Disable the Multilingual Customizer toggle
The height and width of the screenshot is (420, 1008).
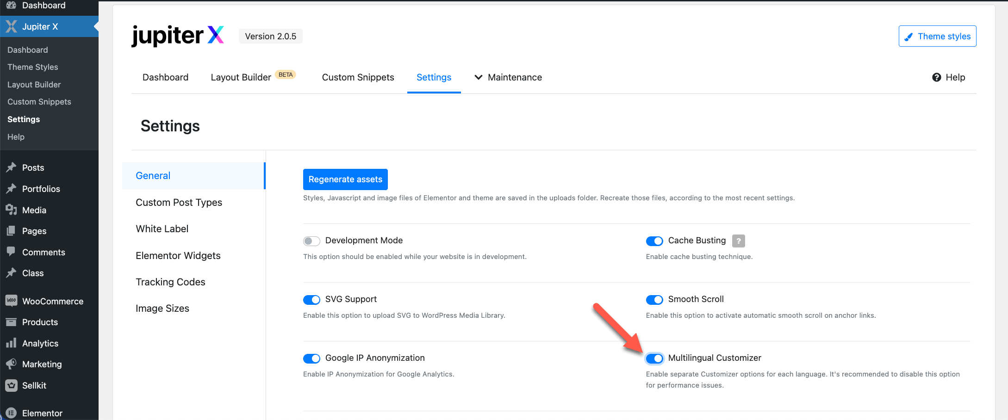click(x=654, y=358)
